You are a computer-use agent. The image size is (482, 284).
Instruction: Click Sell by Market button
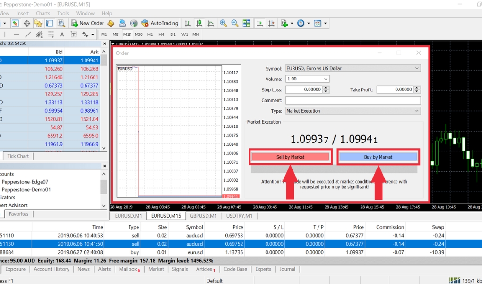click(x=290, y=157)
